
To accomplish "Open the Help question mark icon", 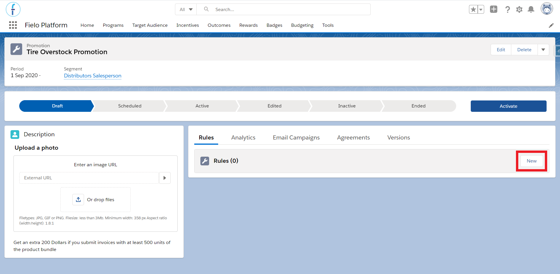I will click(508, 9).
